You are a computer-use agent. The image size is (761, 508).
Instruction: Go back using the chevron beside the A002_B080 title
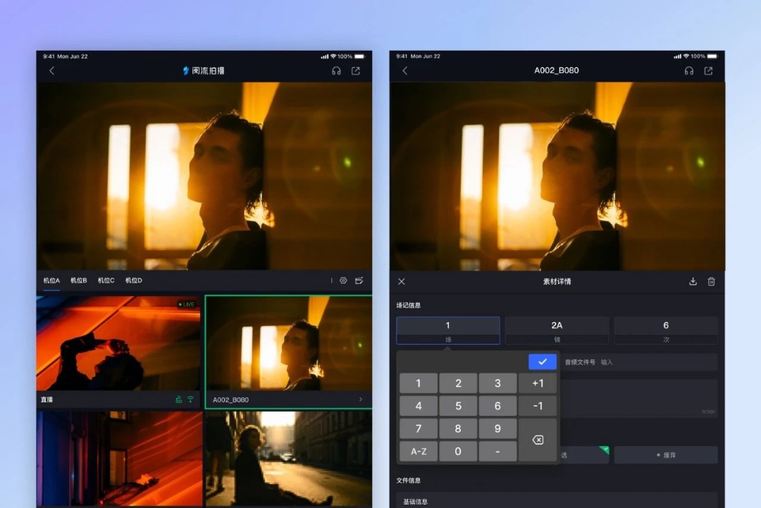404,71
